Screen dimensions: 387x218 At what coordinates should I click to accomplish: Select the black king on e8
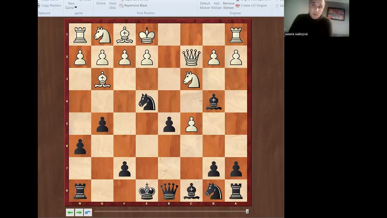tap(147, 191)
